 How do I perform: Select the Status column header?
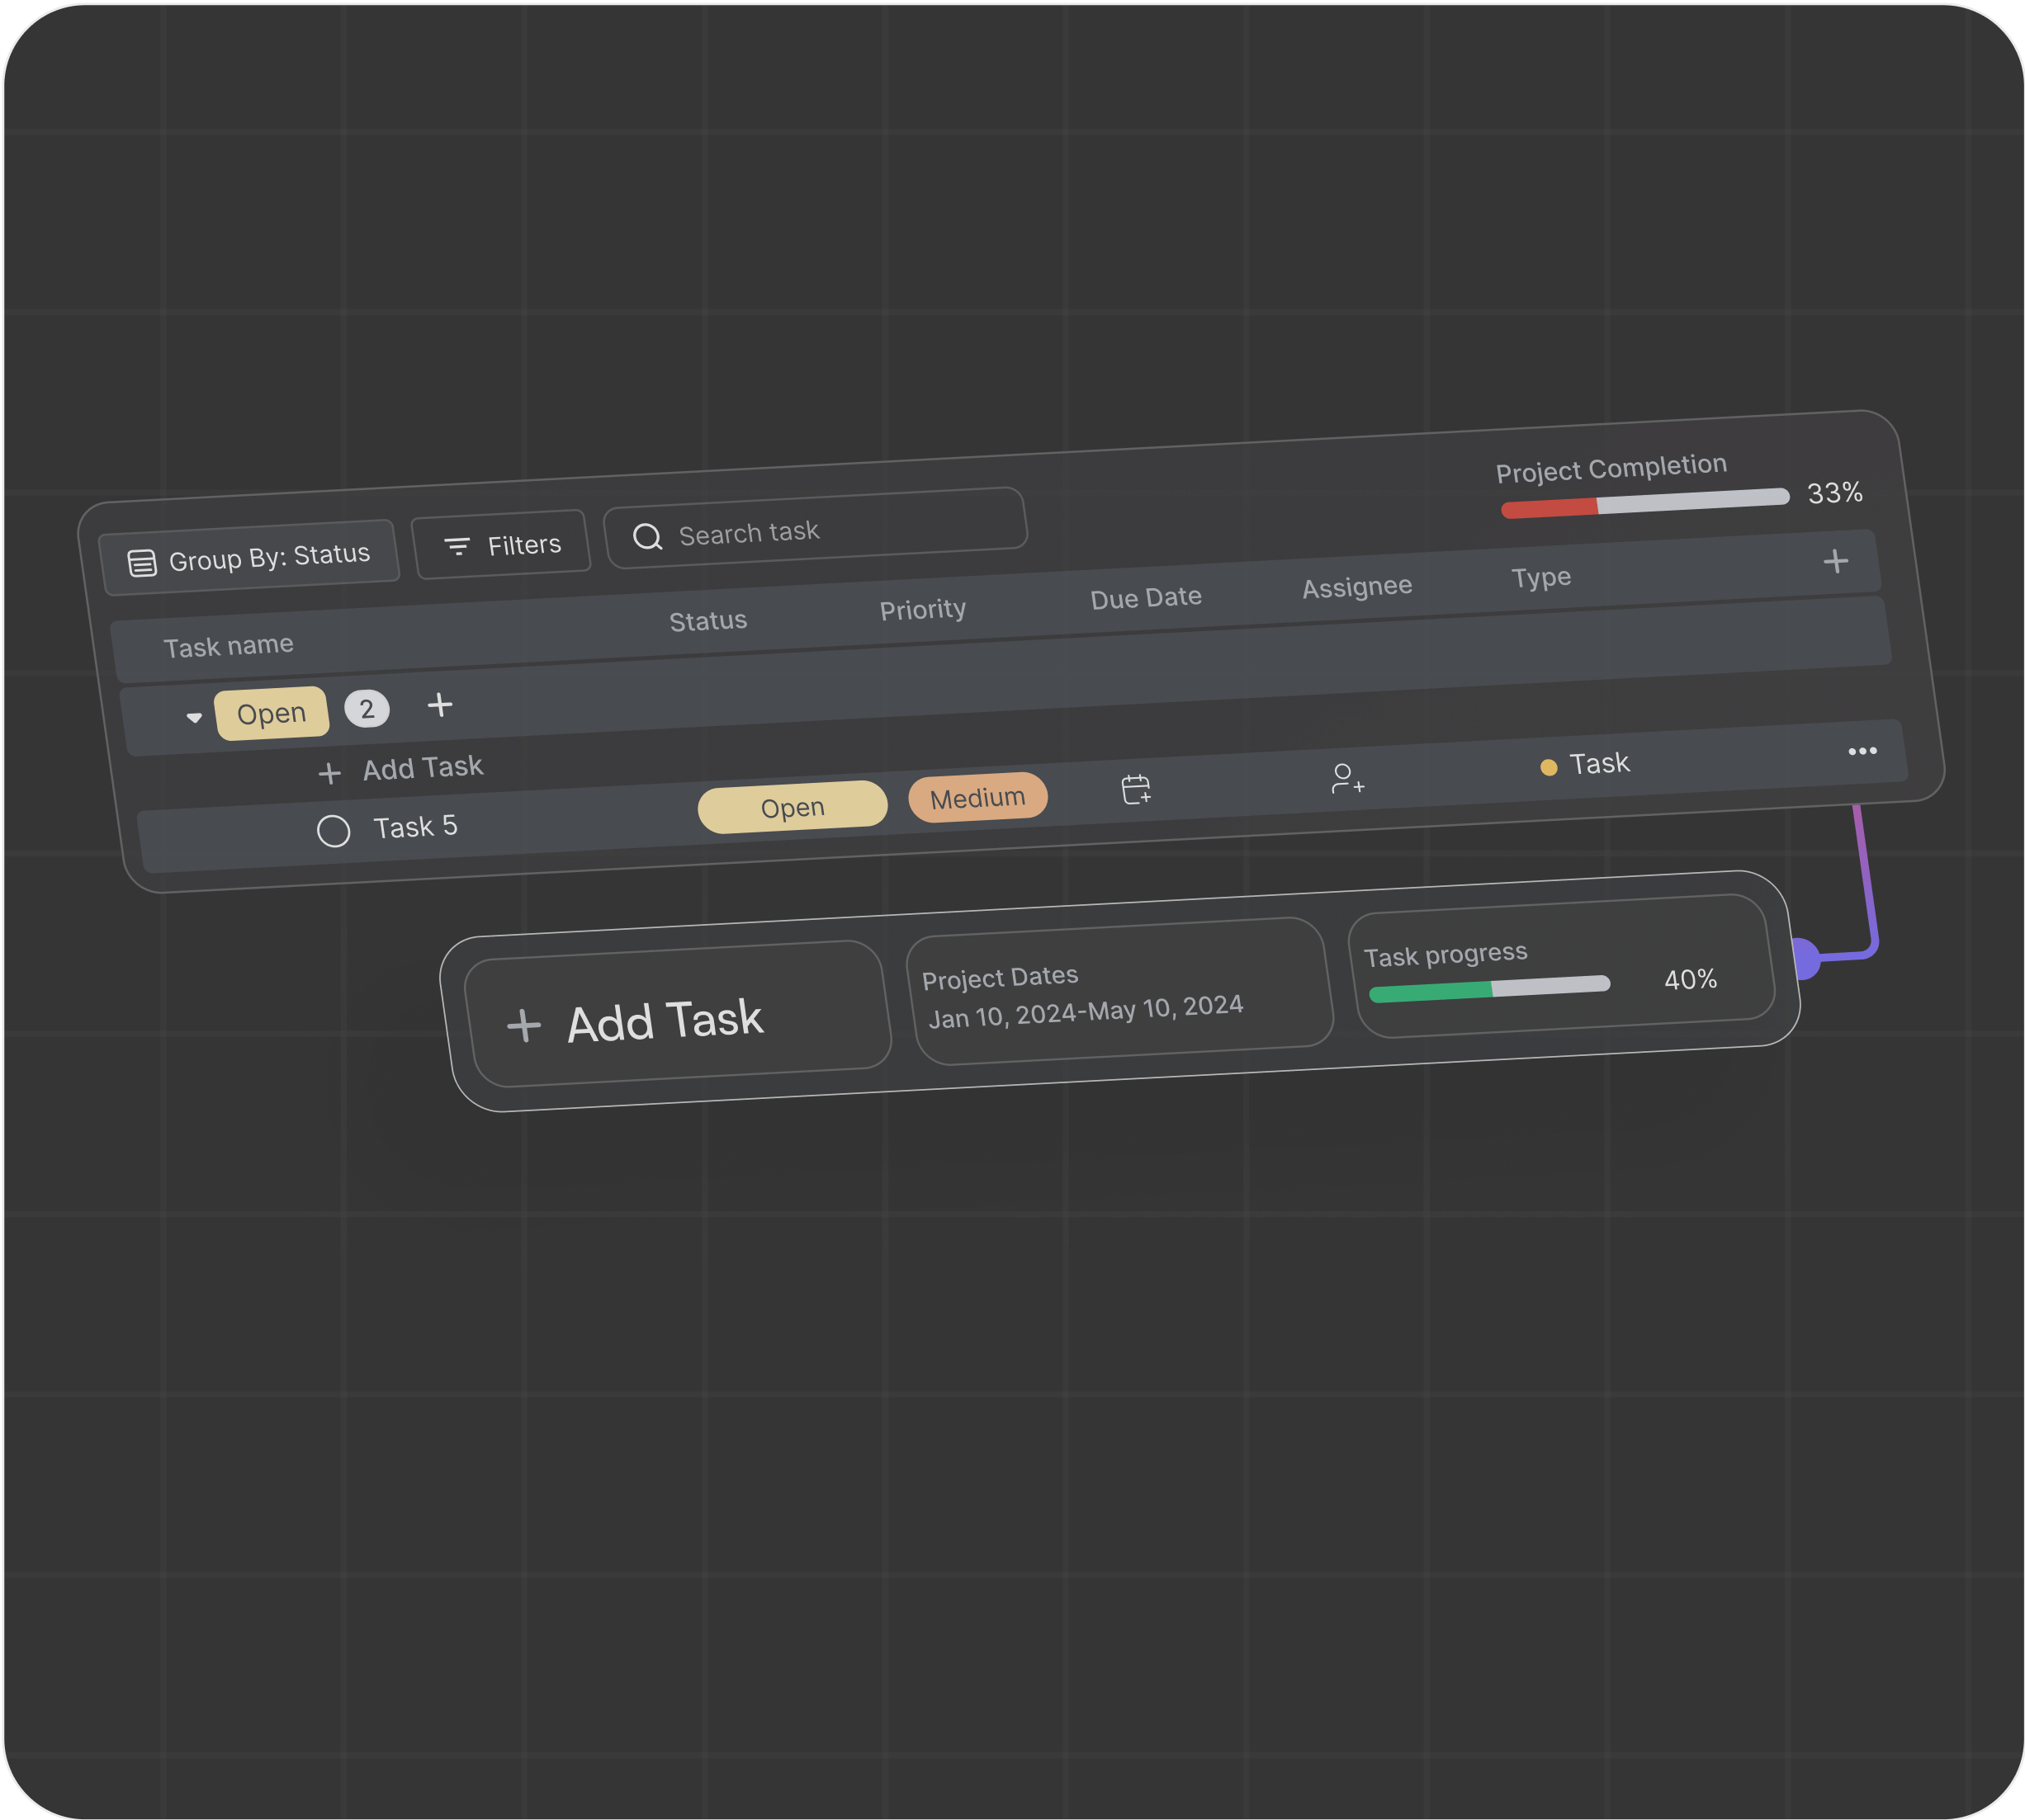[705, 619]
